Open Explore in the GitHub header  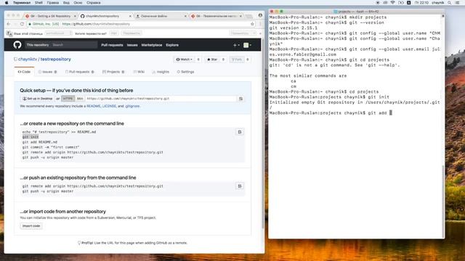172,45
